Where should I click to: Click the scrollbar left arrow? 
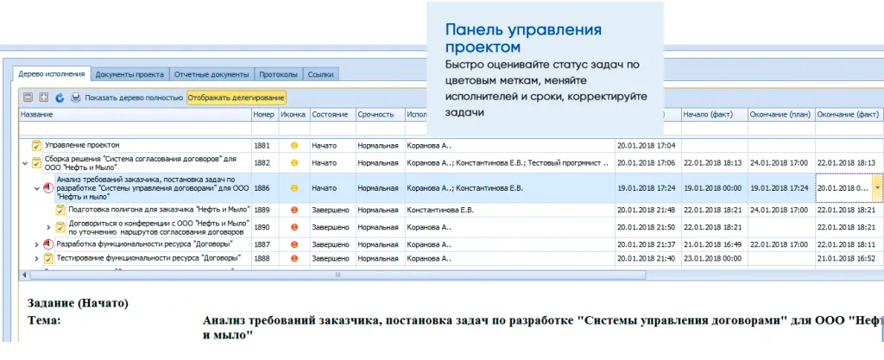(x=23, y=275)
